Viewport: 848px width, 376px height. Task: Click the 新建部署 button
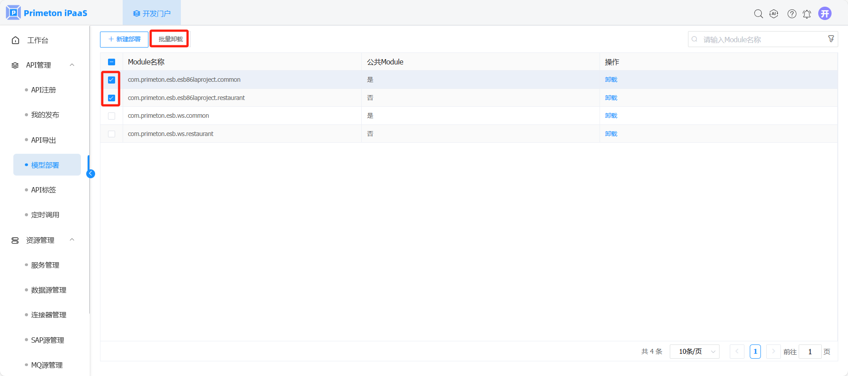pos(124,39)
